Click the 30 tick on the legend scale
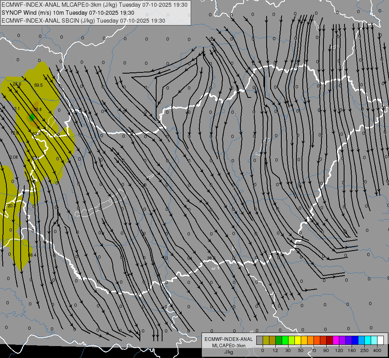This screenshot has height=358, width=389. 288,350
